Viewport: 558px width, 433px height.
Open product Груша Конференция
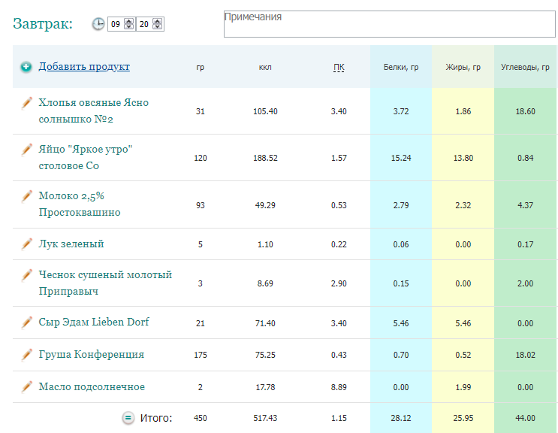(92, 355)
